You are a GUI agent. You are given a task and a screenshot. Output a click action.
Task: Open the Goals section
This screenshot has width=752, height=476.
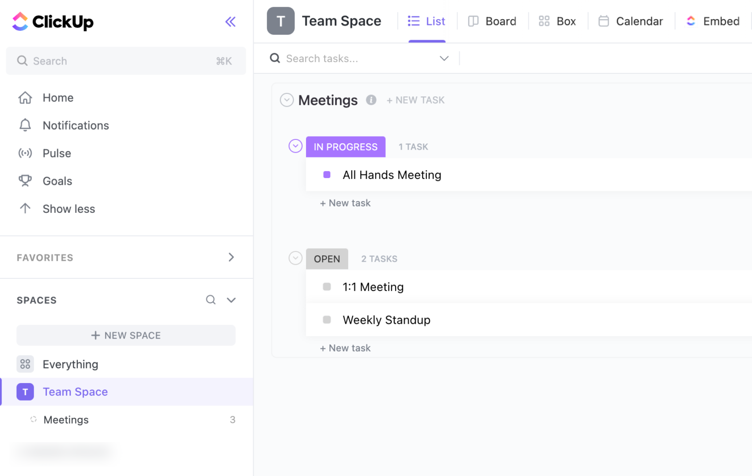point(25,181)
